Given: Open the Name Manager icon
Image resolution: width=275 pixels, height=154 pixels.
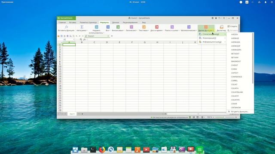Looking at the screenshot, I should pos(222,27).
